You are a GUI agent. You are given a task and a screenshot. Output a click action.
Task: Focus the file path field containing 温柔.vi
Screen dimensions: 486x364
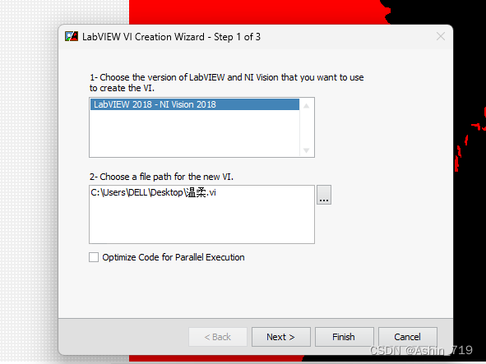201,214
